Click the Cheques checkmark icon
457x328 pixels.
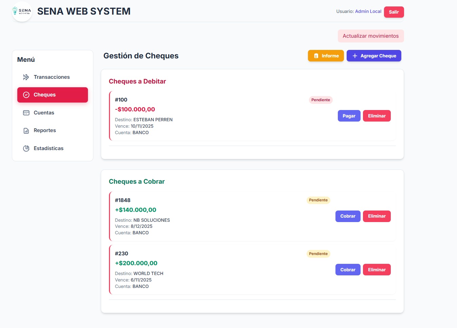(26, 95)
